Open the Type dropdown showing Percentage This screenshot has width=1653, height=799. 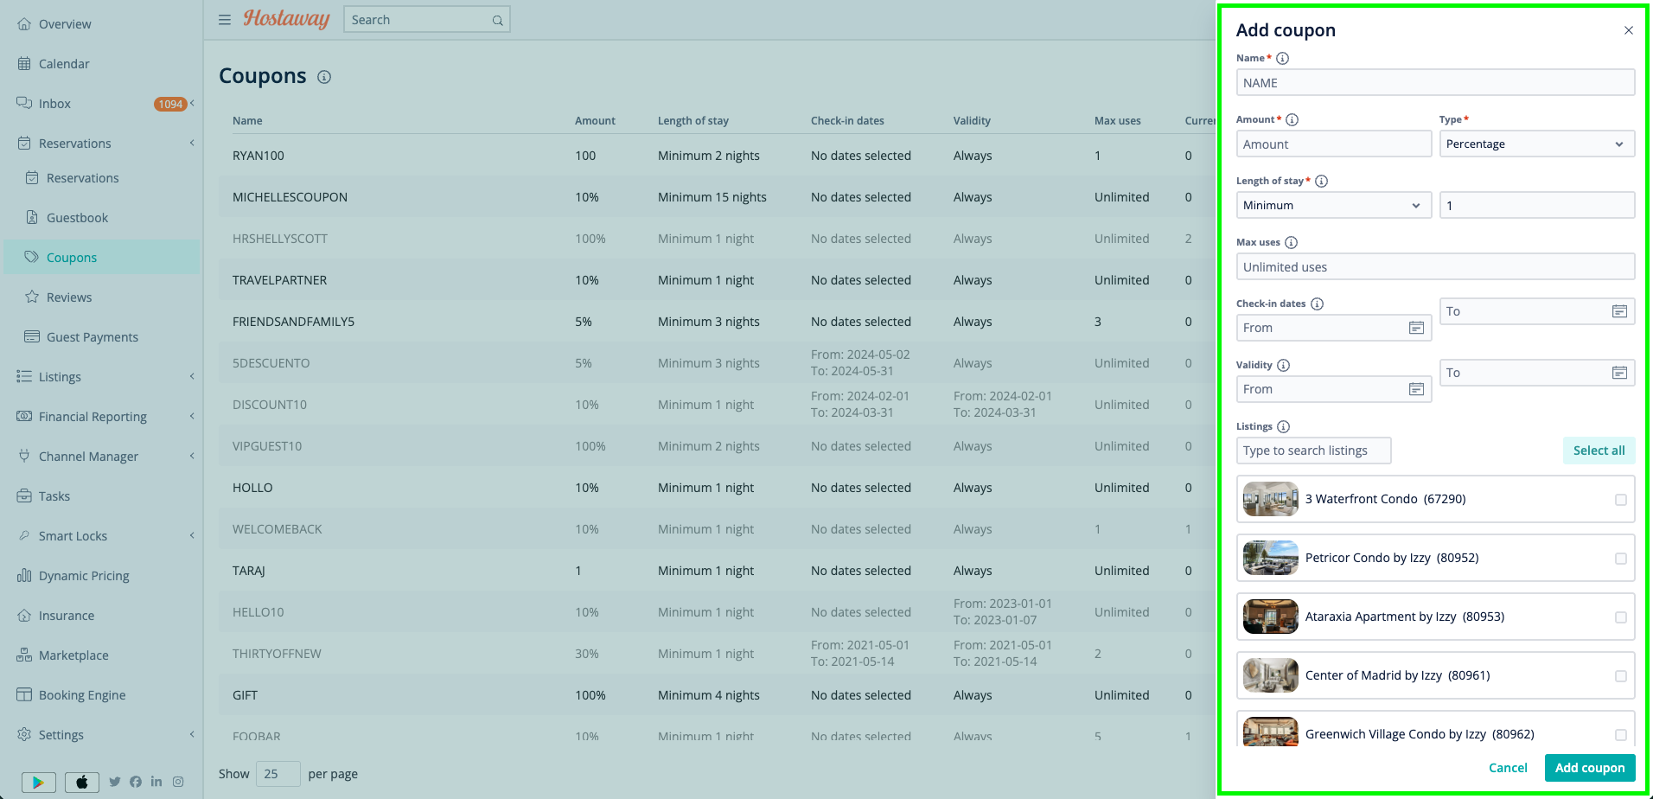coord(1537,144)
